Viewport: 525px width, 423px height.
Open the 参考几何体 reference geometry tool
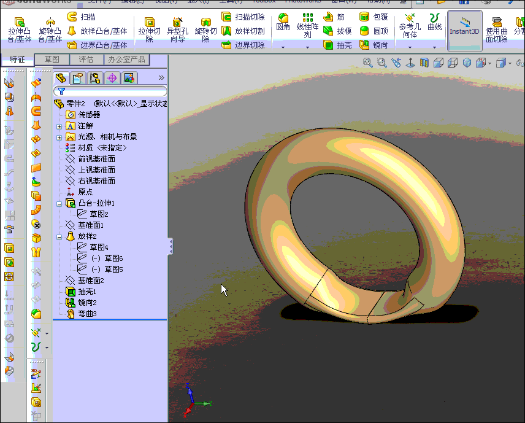[x=410, y=25]
